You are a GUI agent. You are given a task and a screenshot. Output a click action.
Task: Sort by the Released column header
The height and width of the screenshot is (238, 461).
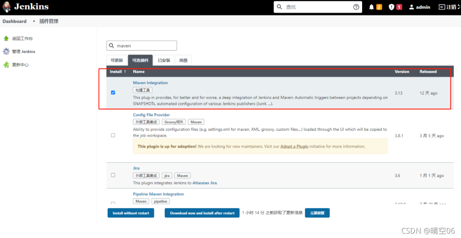[x=428, y=71]
